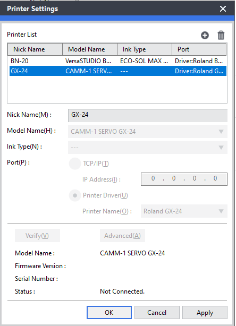Open Printer Name dropdown showing Roland GX-24
The image size is (236, 326).
point(184,211)
